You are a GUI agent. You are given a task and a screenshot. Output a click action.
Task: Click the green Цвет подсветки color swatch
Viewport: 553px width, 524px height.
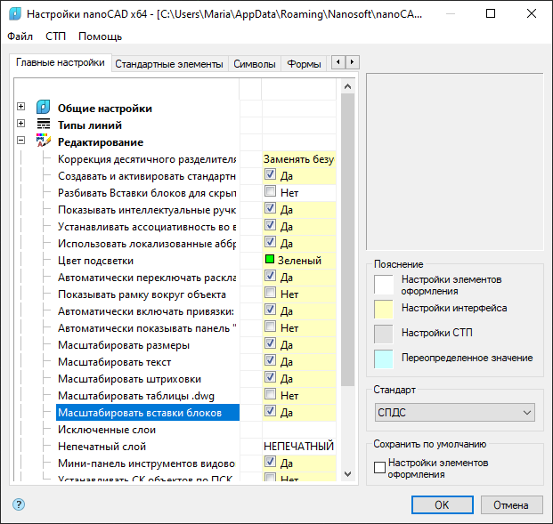tap(270, 261)
